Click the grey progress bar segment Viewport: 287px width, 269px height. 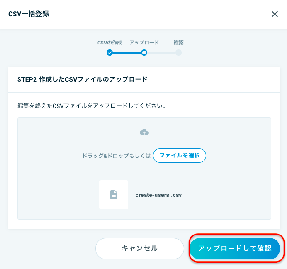(161, 53)
